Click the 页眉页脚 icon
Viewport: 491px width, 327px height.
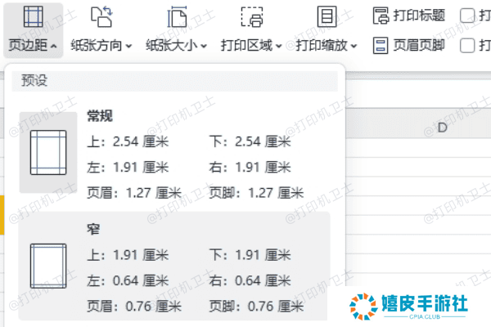(x=381, y=46)
